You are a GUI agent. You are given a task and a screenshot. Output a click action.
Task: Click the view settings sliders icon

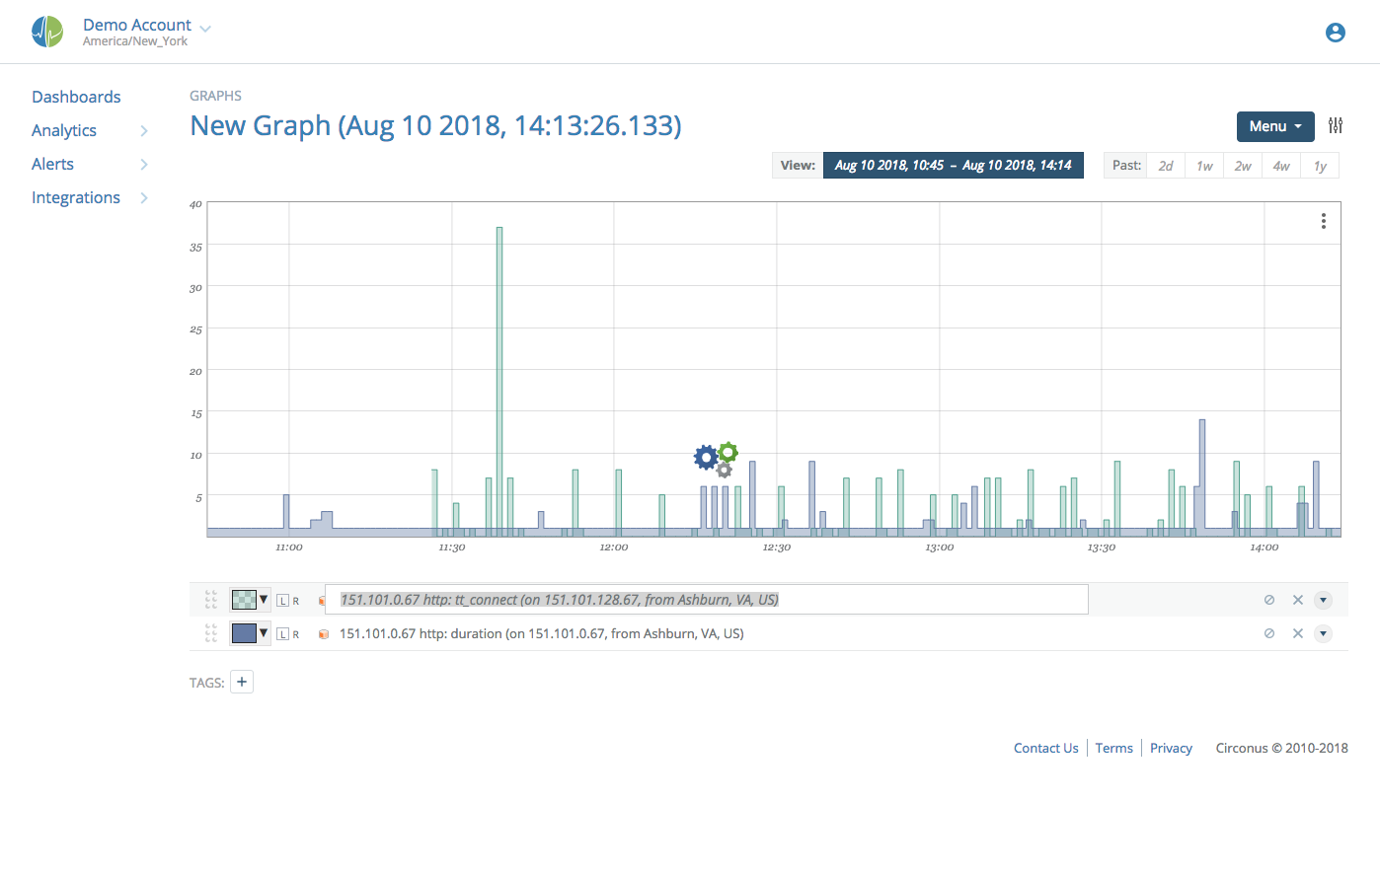click(1336, 126)
